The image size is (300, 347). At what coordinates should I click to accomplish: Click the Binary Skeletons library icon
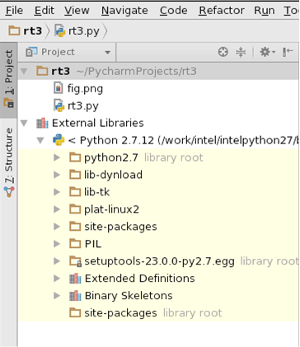[x=75, y=296]
